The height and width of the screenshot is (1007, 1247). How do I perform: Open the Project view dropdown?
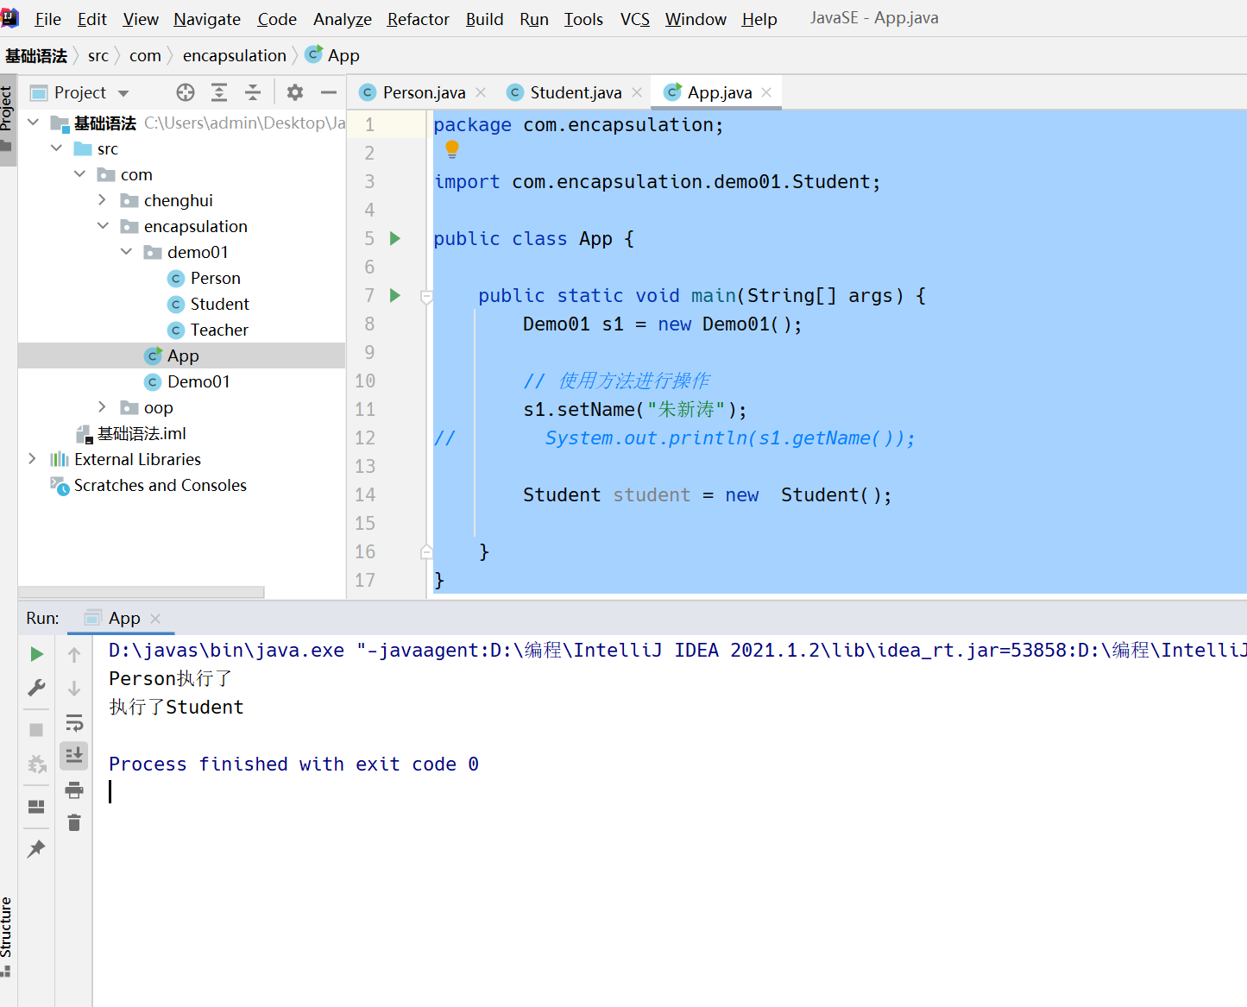(123, 93)
